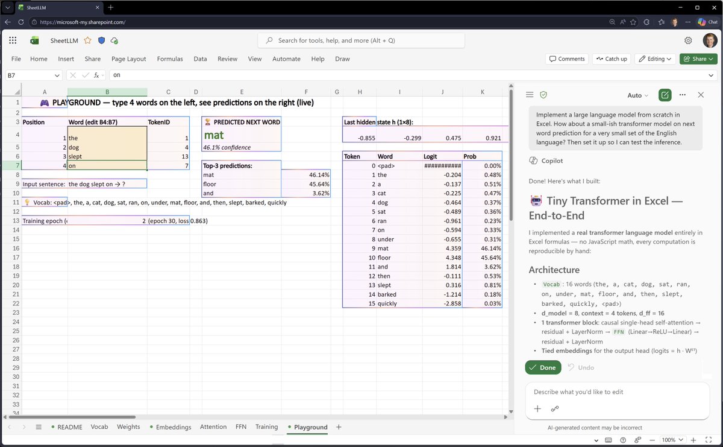Open the account profile picture
This screenshot has width=723, height=447.
pos(710,40)
